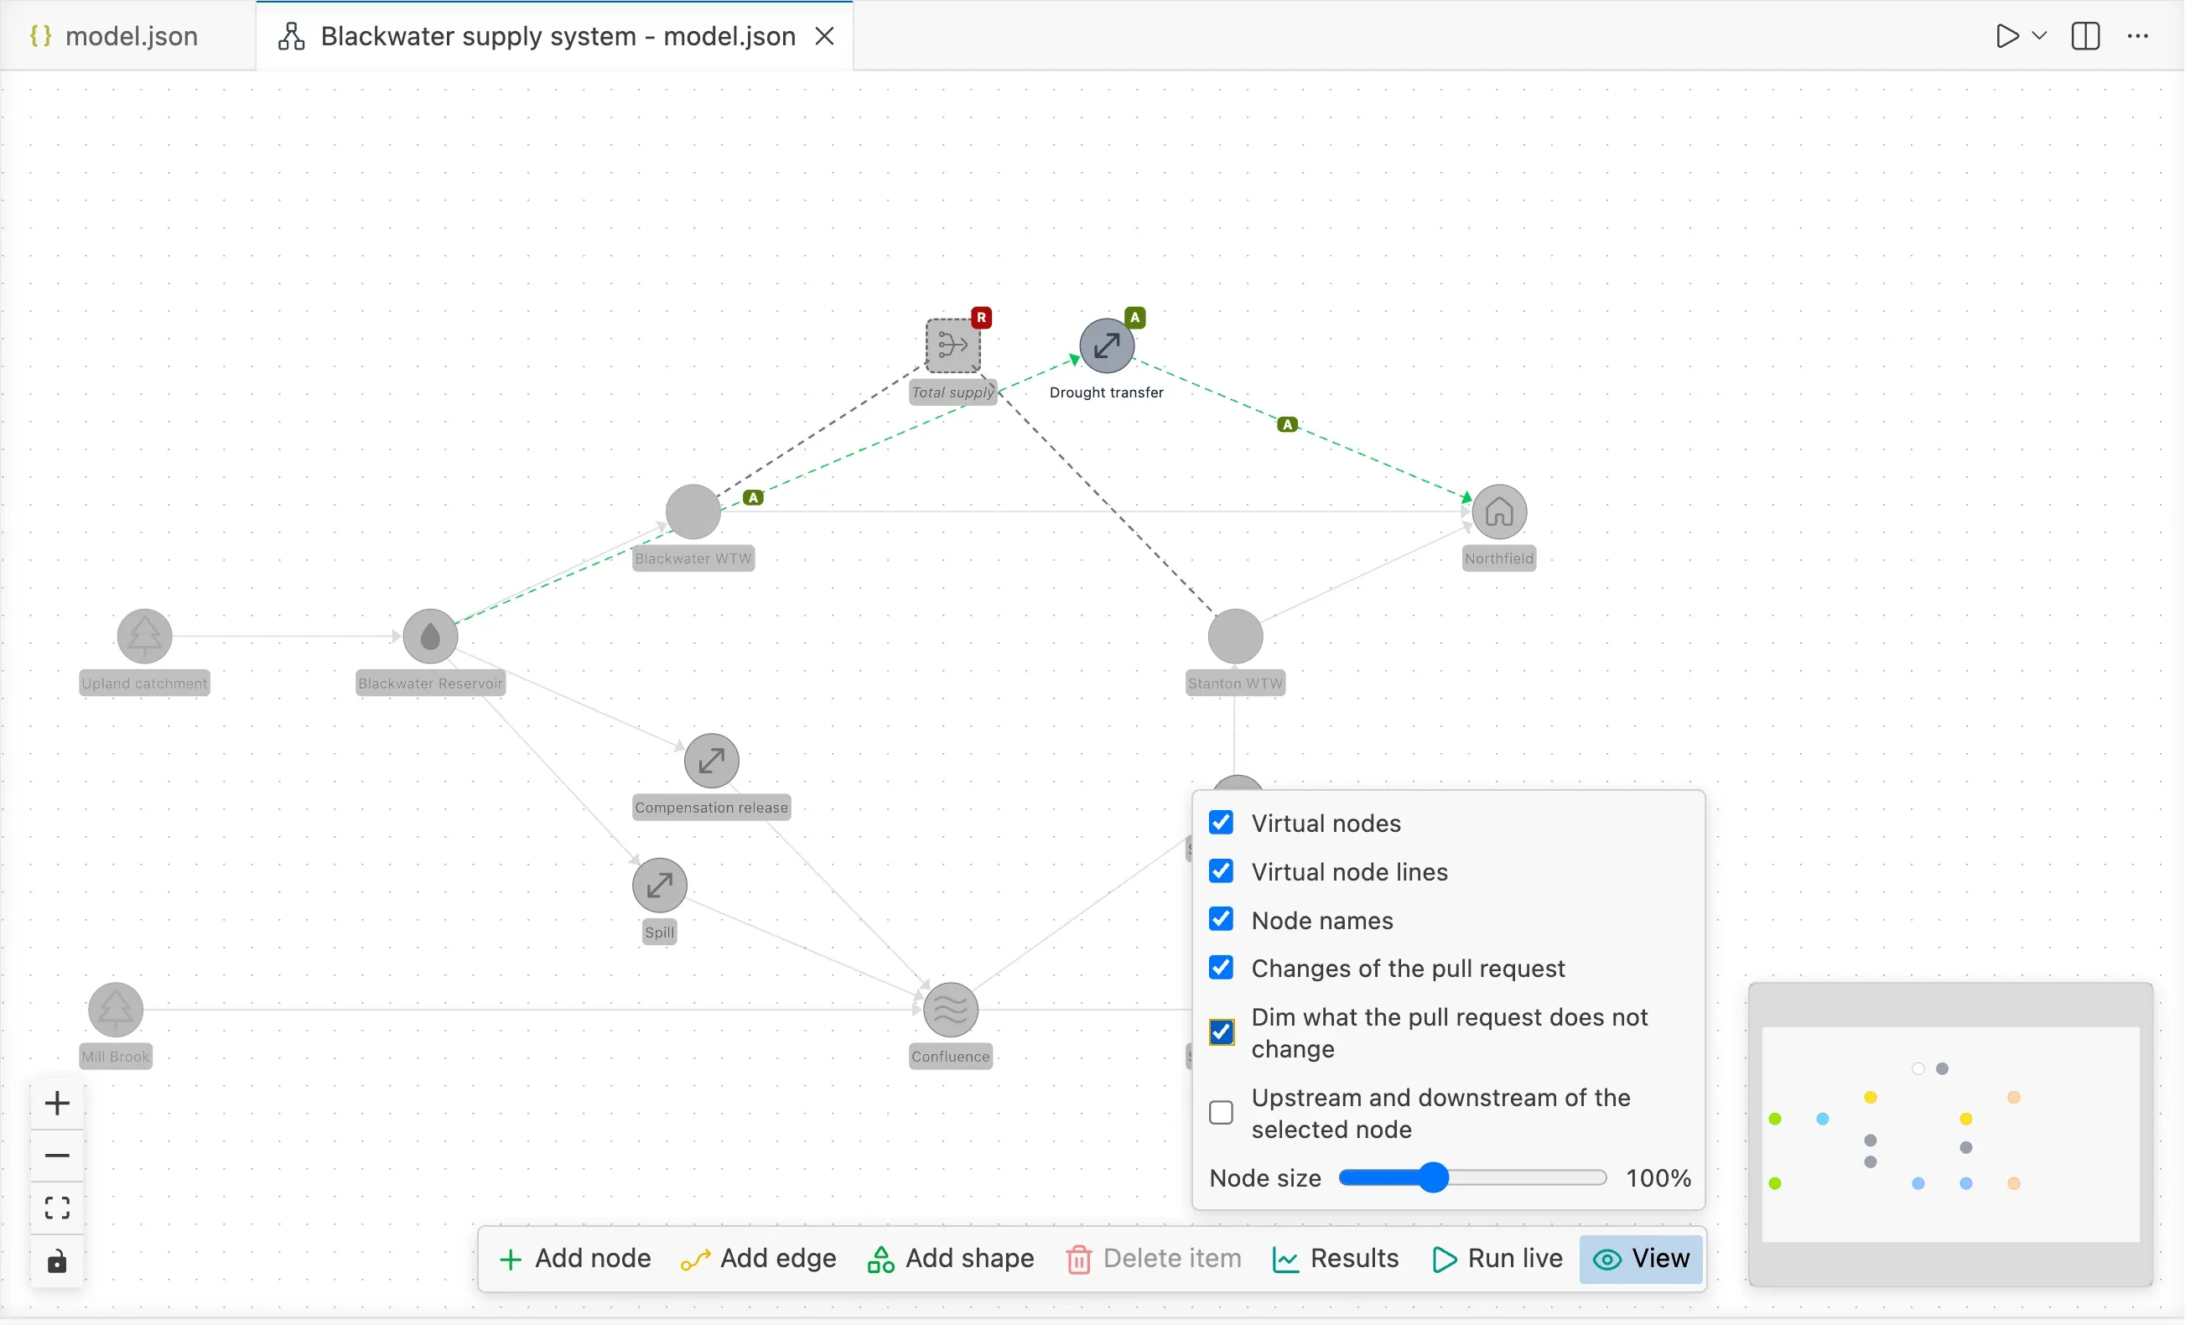This screenshot has width=2185, height=1325.
Task: Select the Drought transfer node icon
Action: (x=1107, y=345)
